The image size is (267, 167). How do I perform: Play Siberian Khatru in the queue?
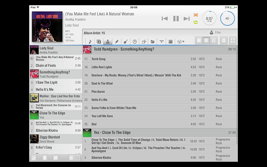coord(56,131)
